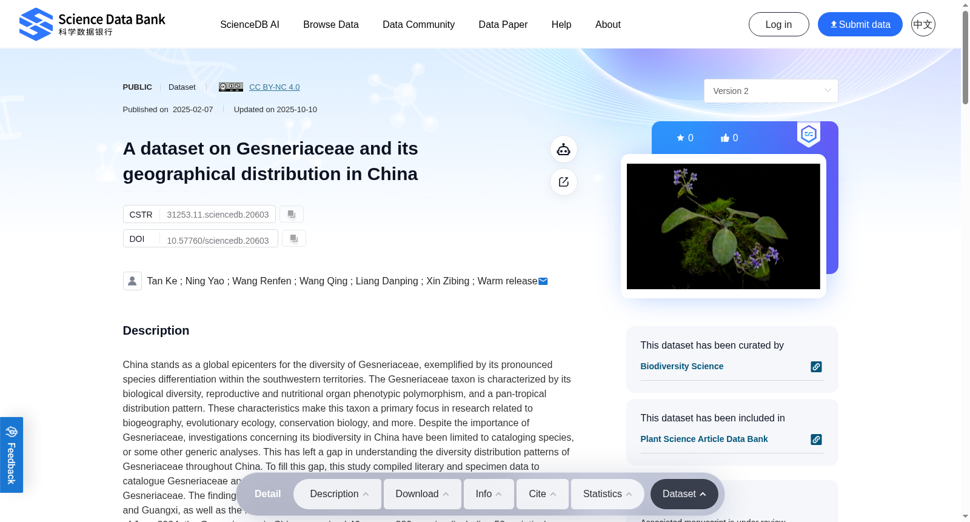Expand the Download section tab
Screen dimensions: 970x522
tap(423, 494)
